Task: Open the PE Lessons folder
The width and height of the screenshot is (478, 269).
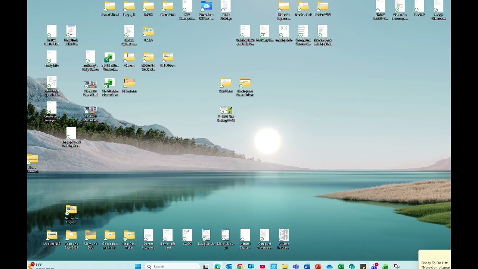Action: pyautogui.click(x=129, y=85)
